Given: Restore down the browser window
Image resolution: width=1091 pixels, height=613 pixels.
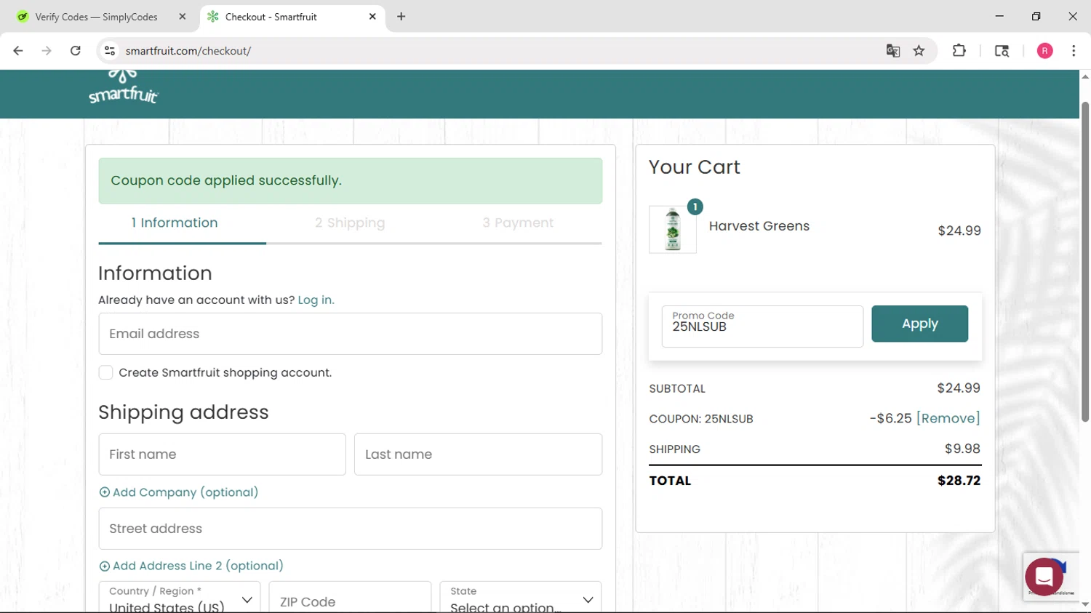Looking at the screenshot, I should click(1036, 16).
